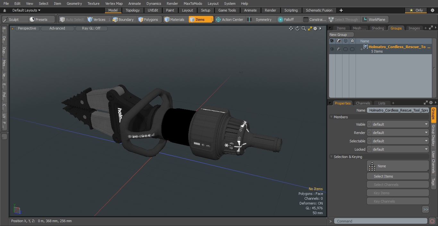The height and width of the screenshot is (226, 438).
Task: Click the record circle next to Command
Action: click(x=432, y=221)
